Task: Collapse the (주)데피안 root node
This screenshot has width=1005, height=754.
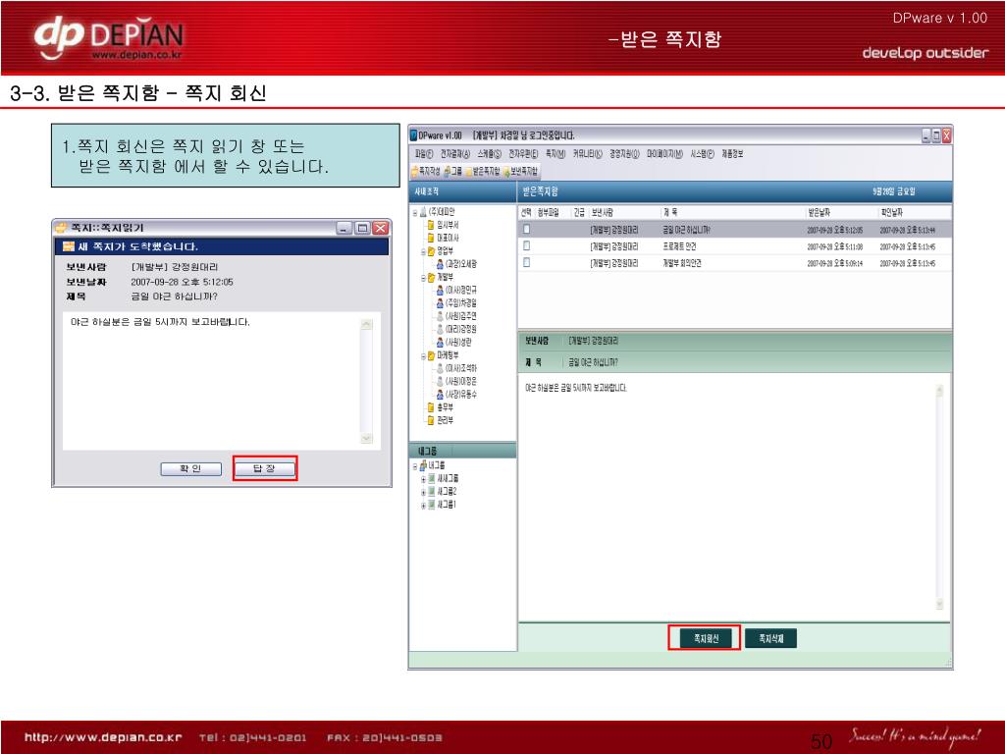Action: [415, 212]
